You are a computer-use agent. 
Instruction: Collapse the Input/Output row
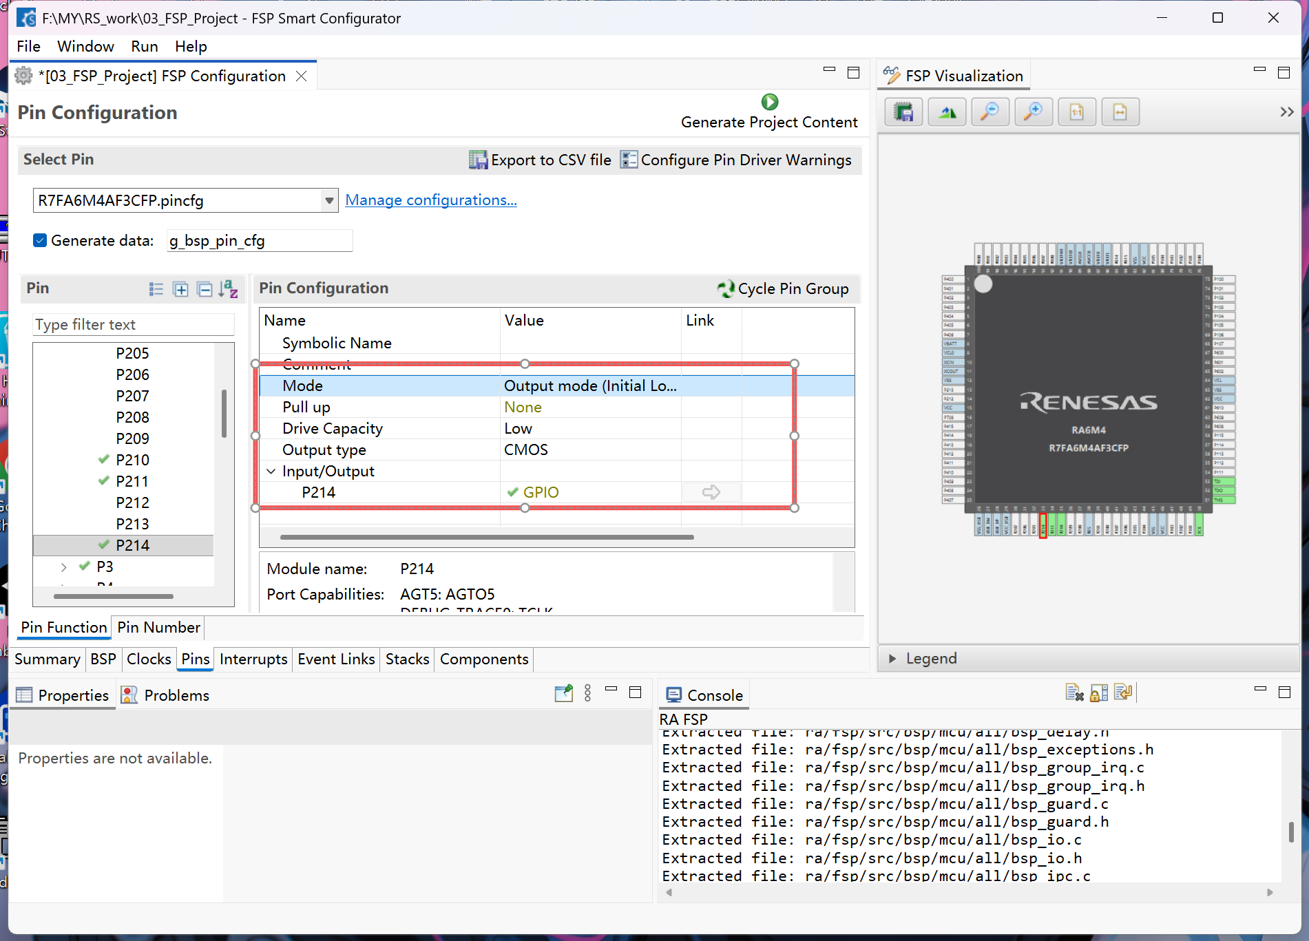tap(271, 472)
